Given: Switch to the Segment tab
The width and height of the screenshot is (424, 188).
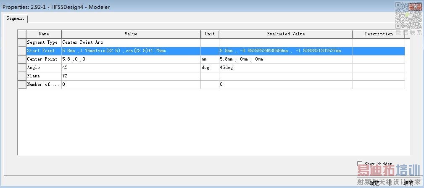Looking at the screenshot, I should click(x=16, y=19).
